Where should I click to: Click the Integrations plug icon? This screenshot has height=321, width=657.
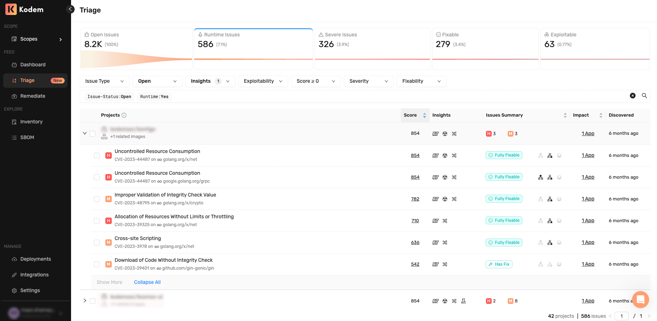click(14, 275)
